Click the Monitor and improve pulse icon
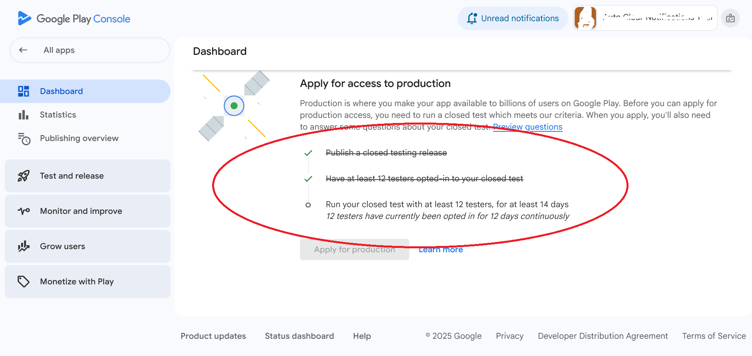 click(24, 211)
